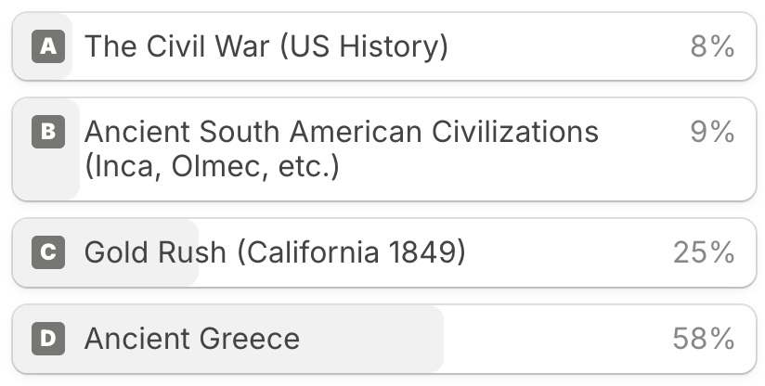The height and width of the screenshot is (386, 765).
Task: Click the letter C badge icon
Action: pyautogui.click(x=48, y=252)
